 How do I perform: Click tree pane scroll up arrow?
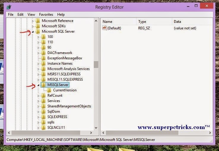point(96,21)
